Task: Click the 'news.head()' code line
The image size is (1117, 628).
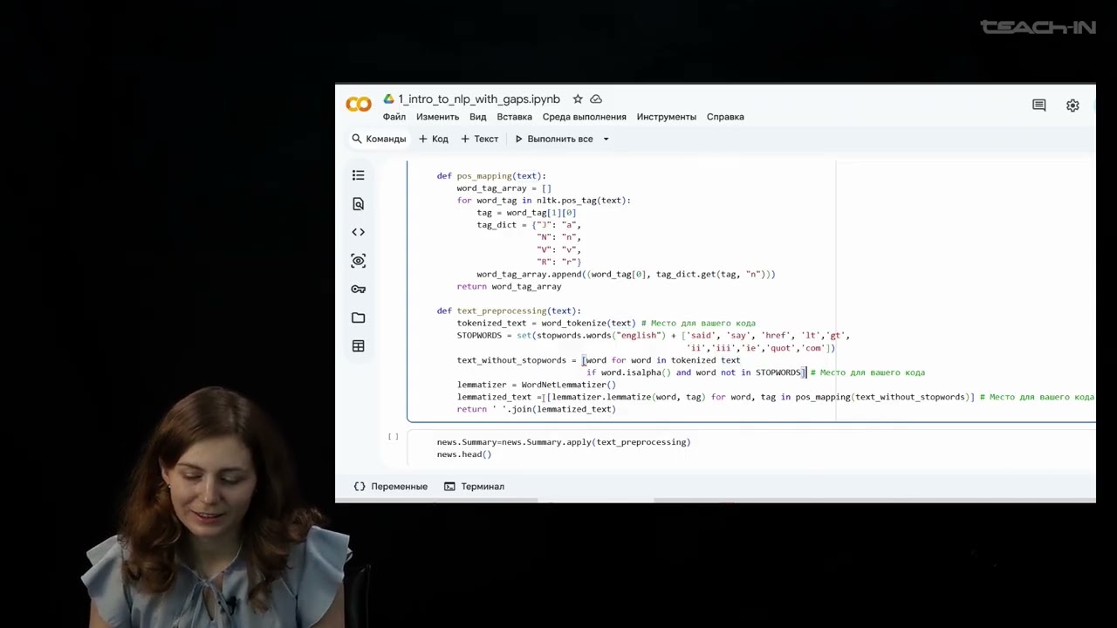Action: (x=464, y=454)
